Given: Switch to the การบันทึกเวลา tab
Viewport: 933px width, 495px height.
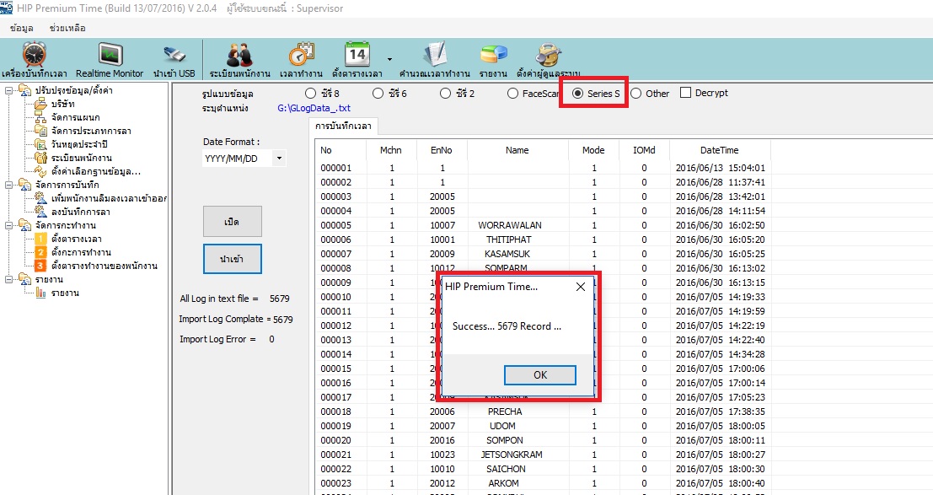Looking at the screenshot, I should coord(343,126).
